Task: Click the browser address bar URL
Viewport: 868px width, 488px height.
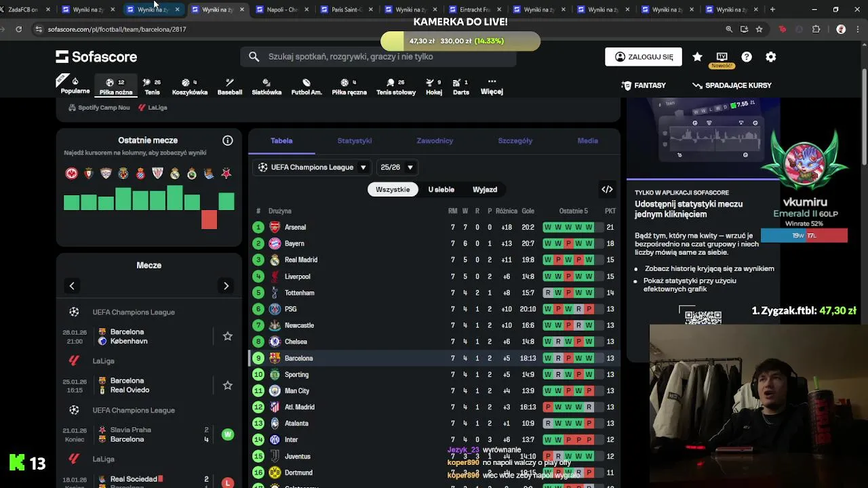Action: click(x=117, y=29)
